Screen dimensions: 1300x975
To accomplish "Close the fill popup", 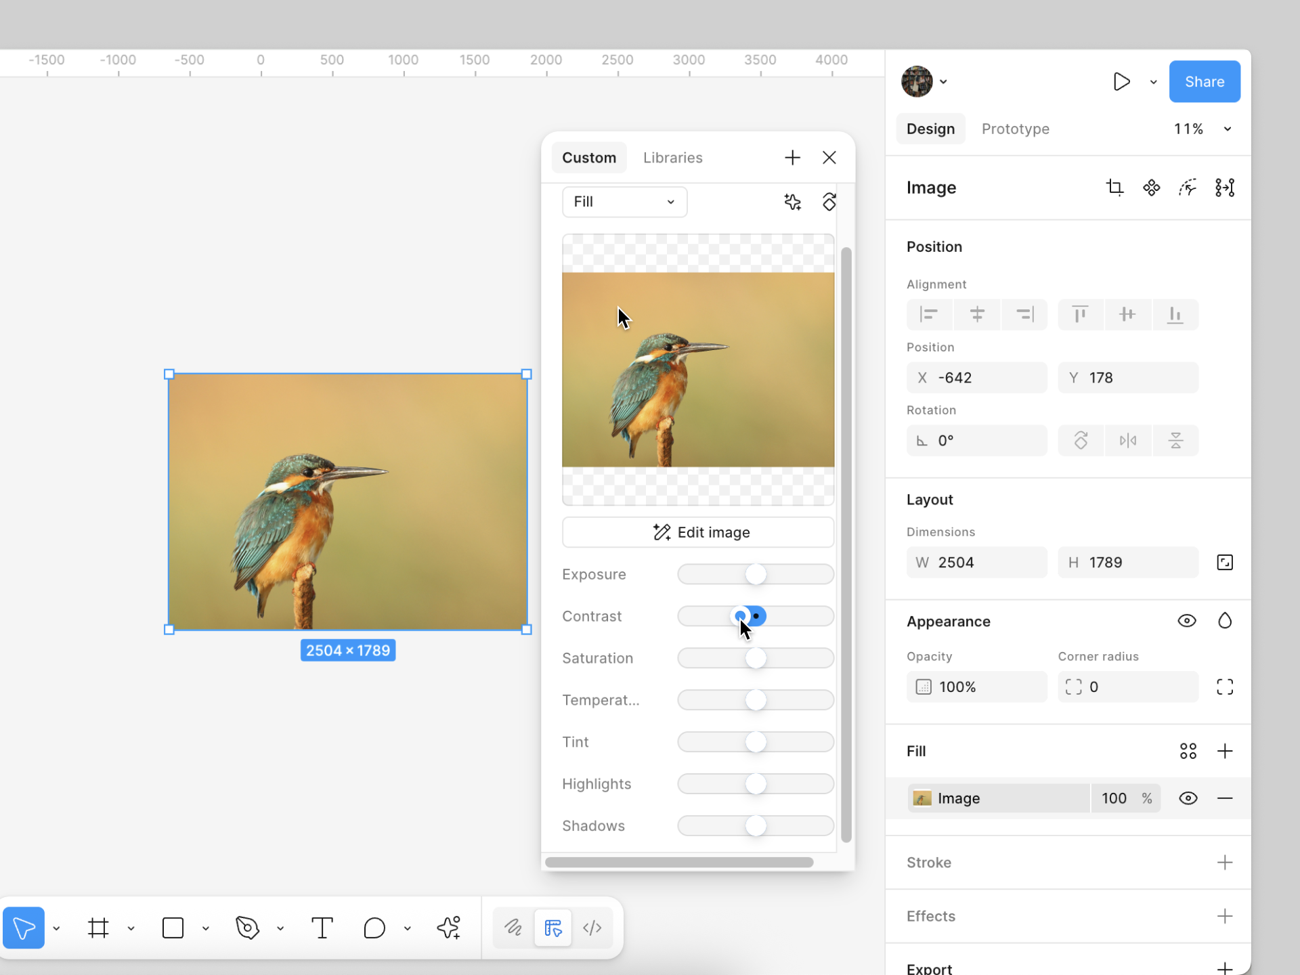I will click(829, 158).
